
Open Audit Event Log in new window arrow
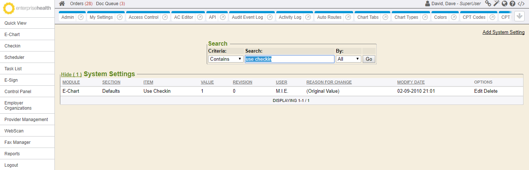pos(270,17)
